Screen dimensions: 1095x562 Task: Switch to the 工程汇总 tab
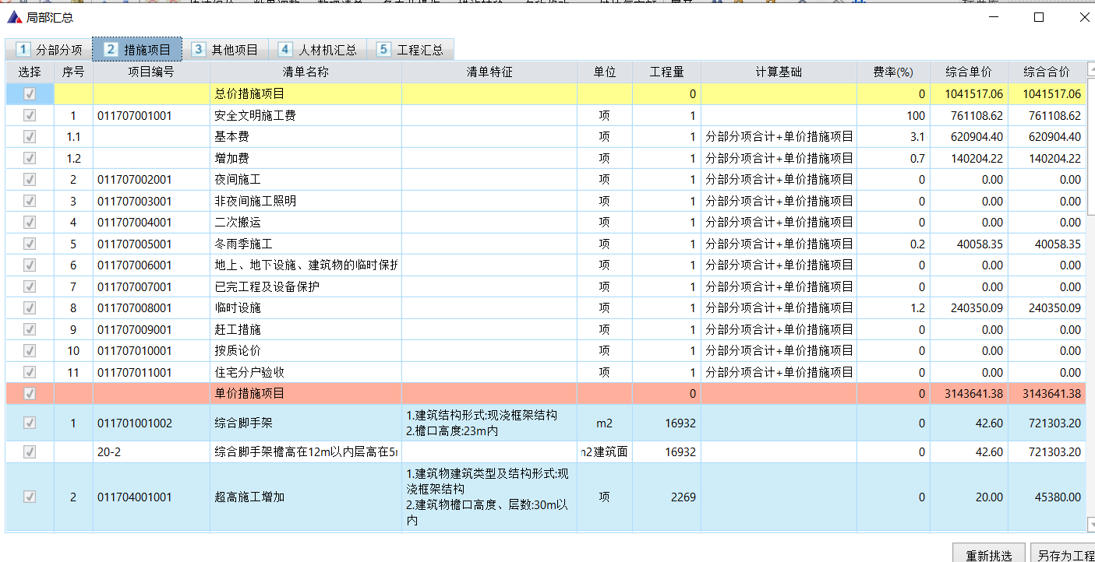[410, 50]
